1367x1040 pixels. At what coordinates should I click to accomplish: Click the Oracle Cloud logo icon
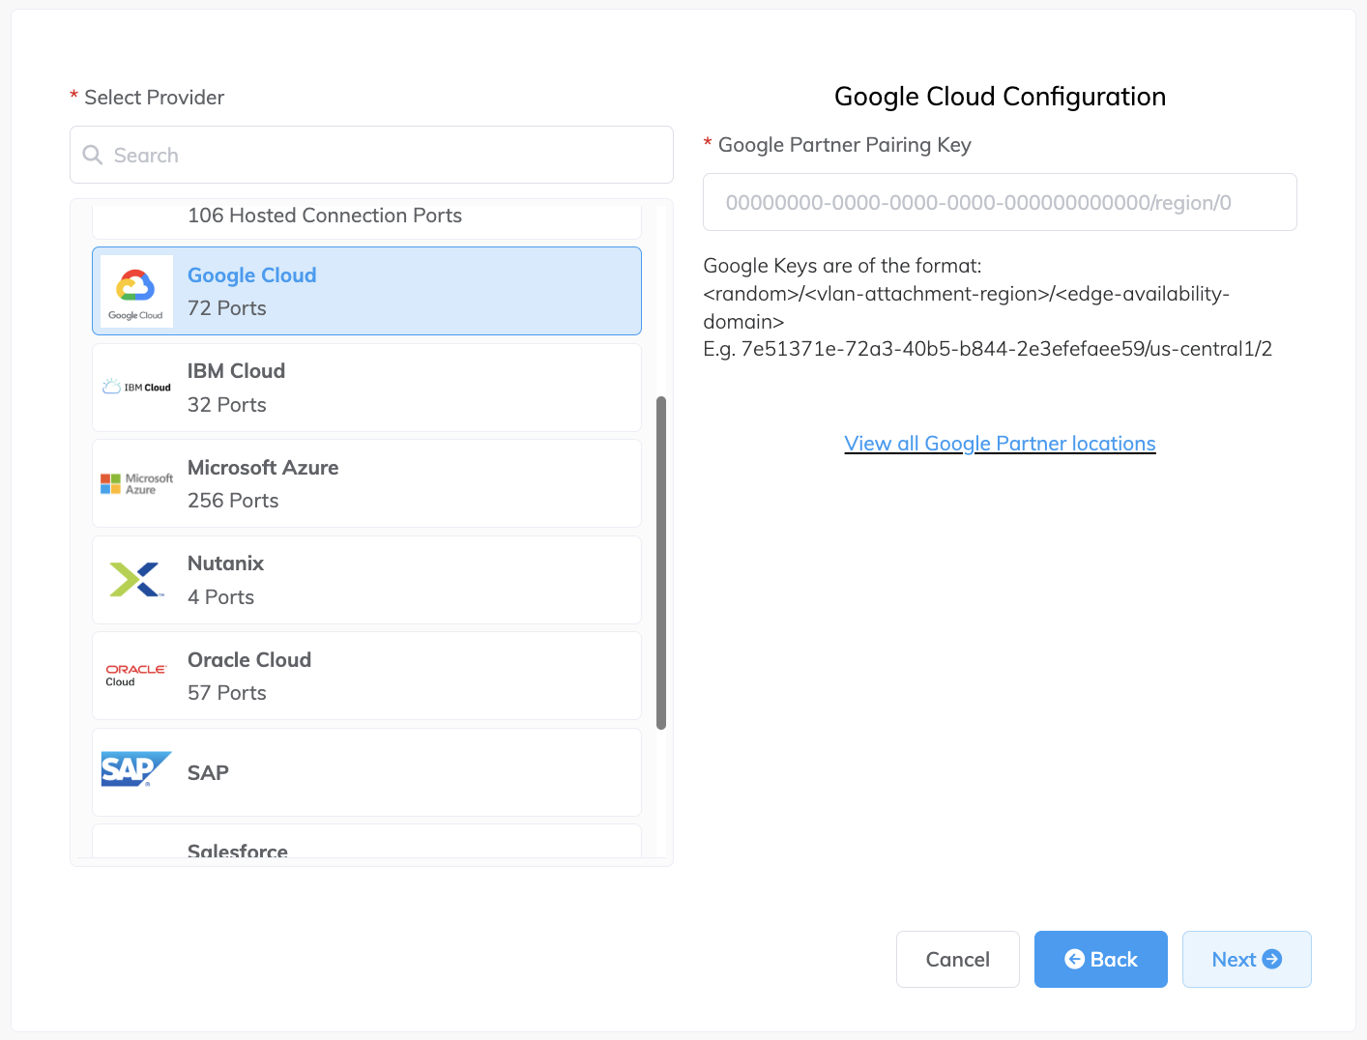tap(136, 675)
